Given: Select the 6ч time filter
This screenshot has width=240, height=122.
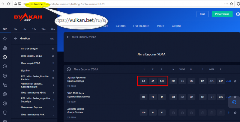Looking at the screenshot, I should (25, 29).
